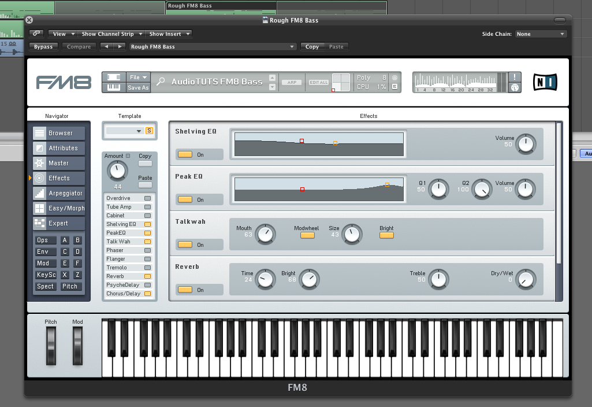Click the exclamation panic button
Viewport: 592px width, 407px height.
pyautogui.click(x=514, y=77)
